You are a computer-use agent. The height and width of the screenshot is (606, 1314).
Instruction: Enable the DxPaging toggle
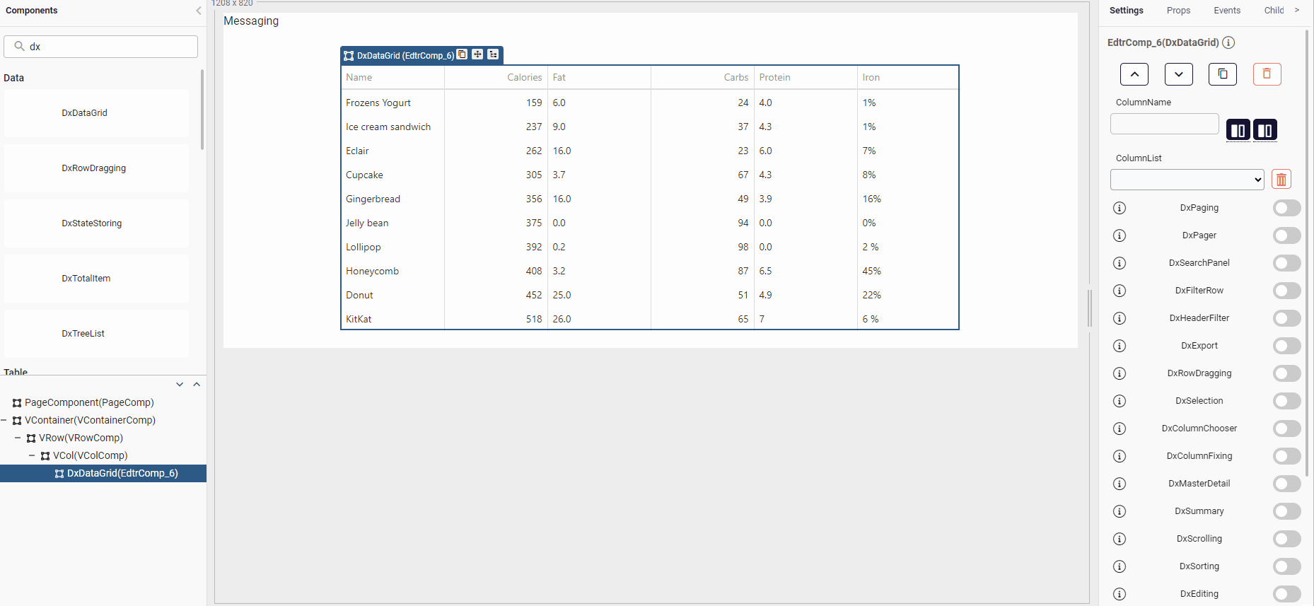[1287, 208]
